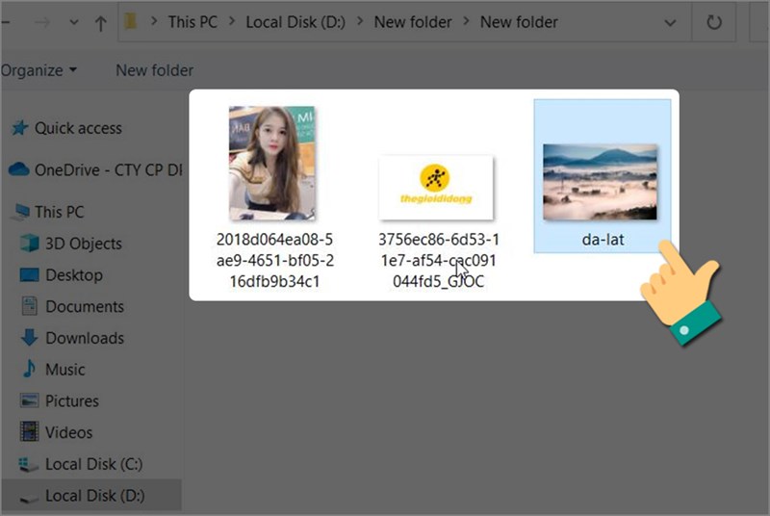The height and width of the screenshot is (516, 770).
Task: Open Desktop in navigation pane
Action: point(74,275)
